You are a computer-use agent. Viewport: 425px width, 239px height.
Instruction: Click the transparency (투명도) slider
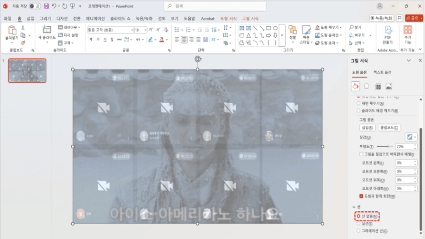[385, 146]
